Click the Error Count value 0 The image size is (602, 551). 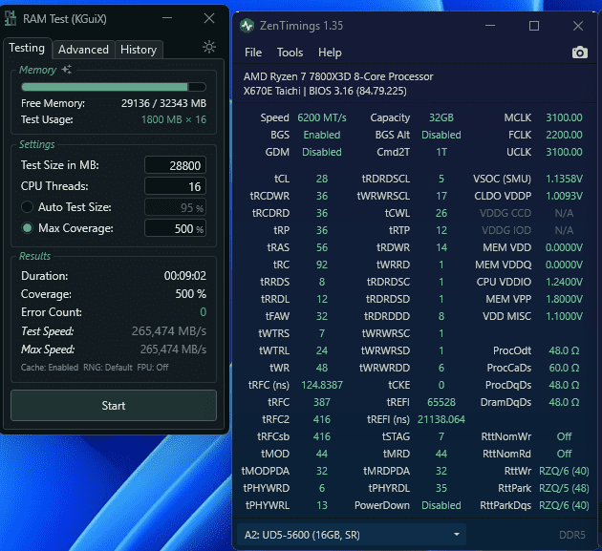[204, 312]
